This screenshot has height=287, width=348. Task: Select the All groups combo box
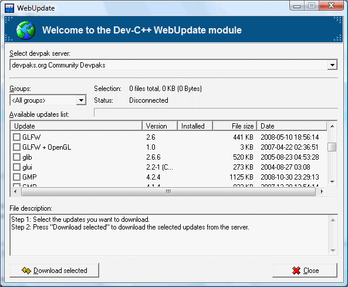coord(48,100)
